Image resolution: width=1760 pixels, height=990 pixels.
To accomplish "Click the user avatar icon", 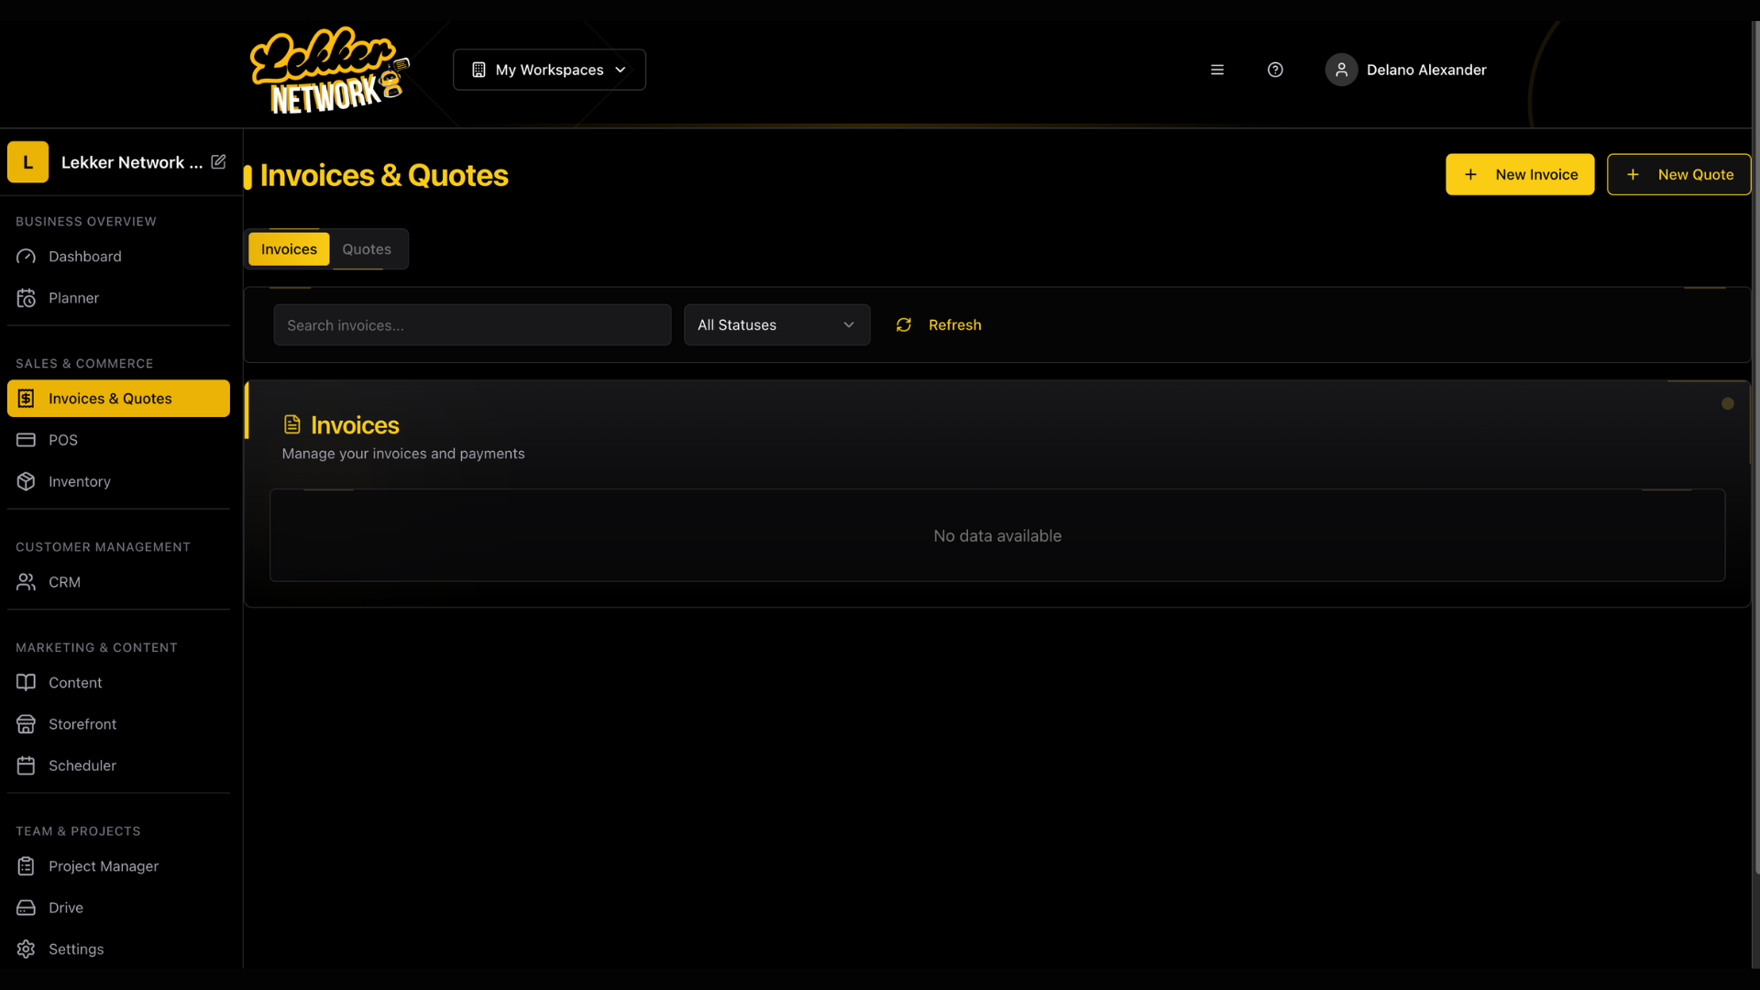I will point(1341,70).
